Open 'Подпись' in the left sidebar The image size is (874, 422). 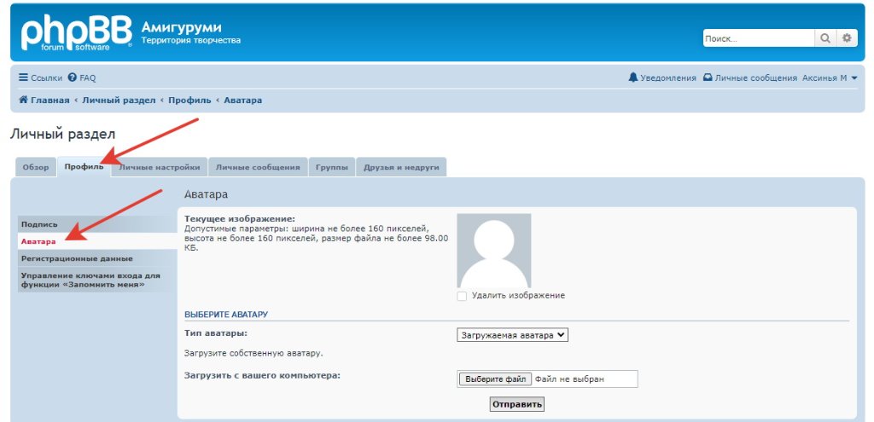coord(40,224)
